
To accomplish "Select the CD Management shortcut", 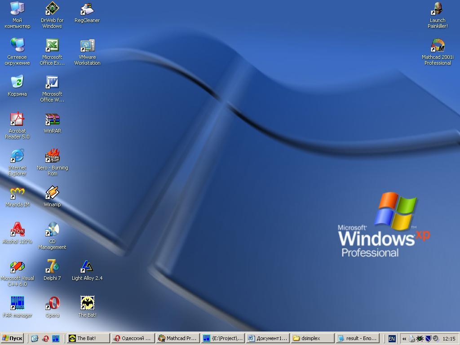I will [x=52, y=236].
